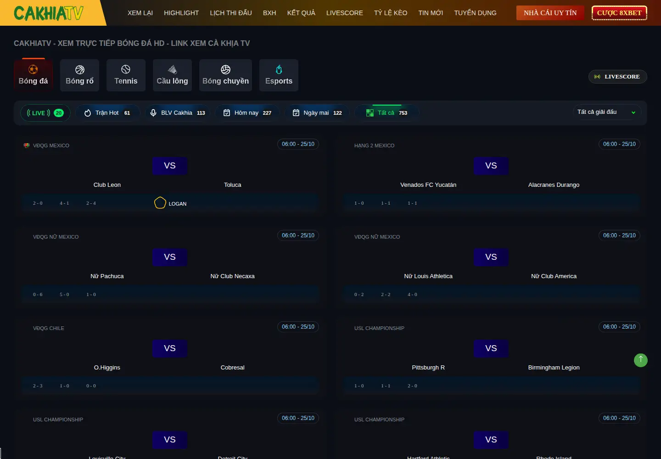
Task: Click the Cobresal team name
Action: [x=232, y=368]
